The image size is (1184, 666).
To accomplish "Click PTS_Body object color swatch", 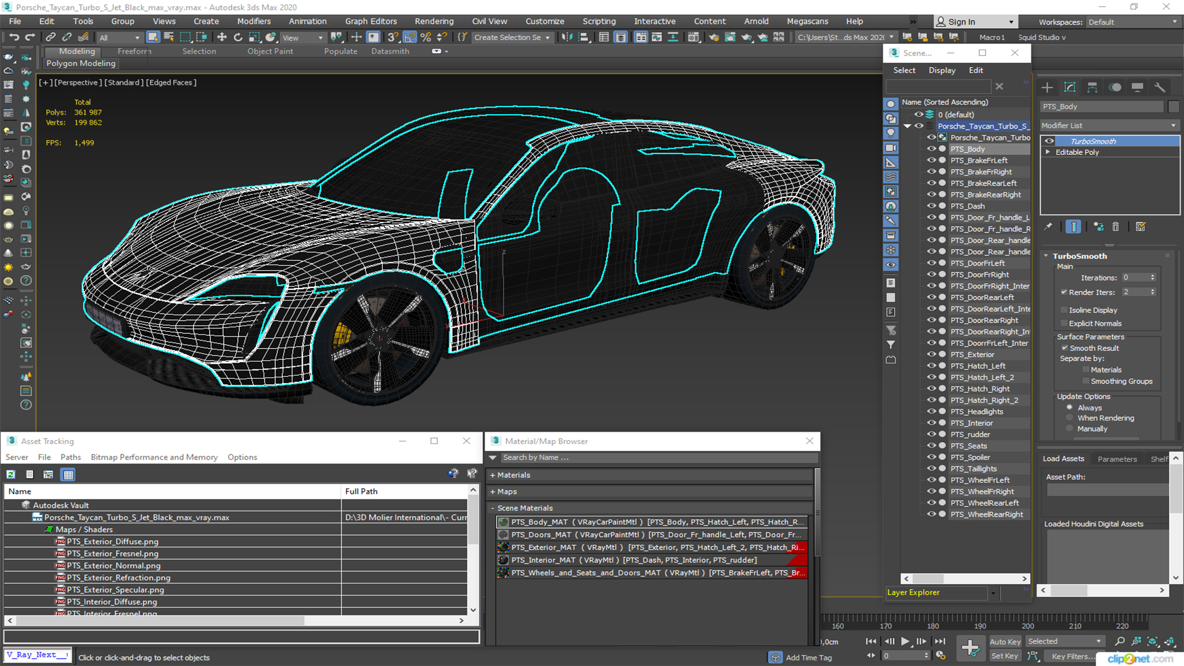I will pyautogui.click(x=1173, y=107).
